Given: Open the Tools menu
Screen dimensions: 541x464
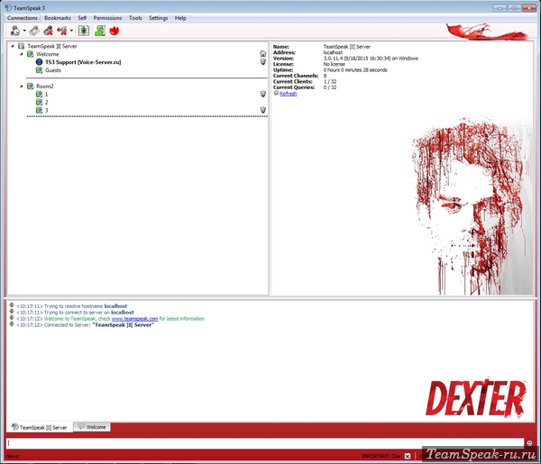Looking at the screenshot, I should pos(135,18).
